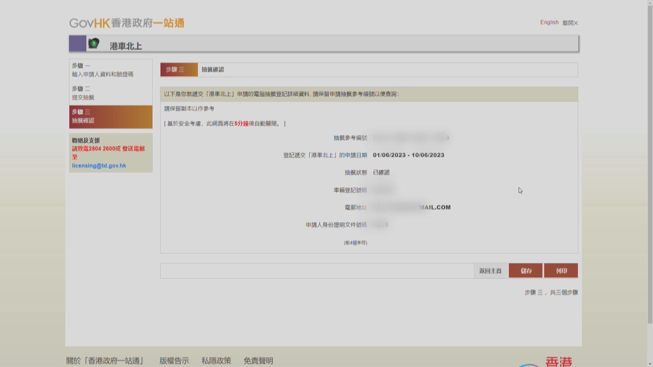Open the licensing@td.gov.hk email link
The image size is (653, 367).
pyautogui.click(x=99, y=166)
